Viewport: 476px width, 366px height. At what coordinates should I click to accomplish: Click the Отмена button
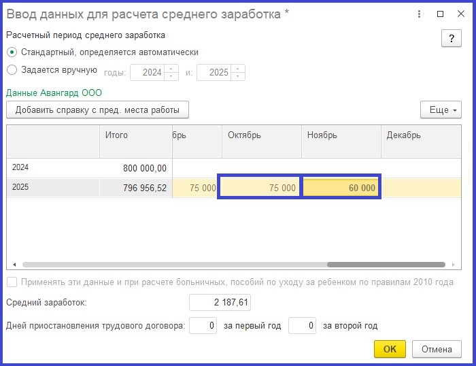click(436, 349)
